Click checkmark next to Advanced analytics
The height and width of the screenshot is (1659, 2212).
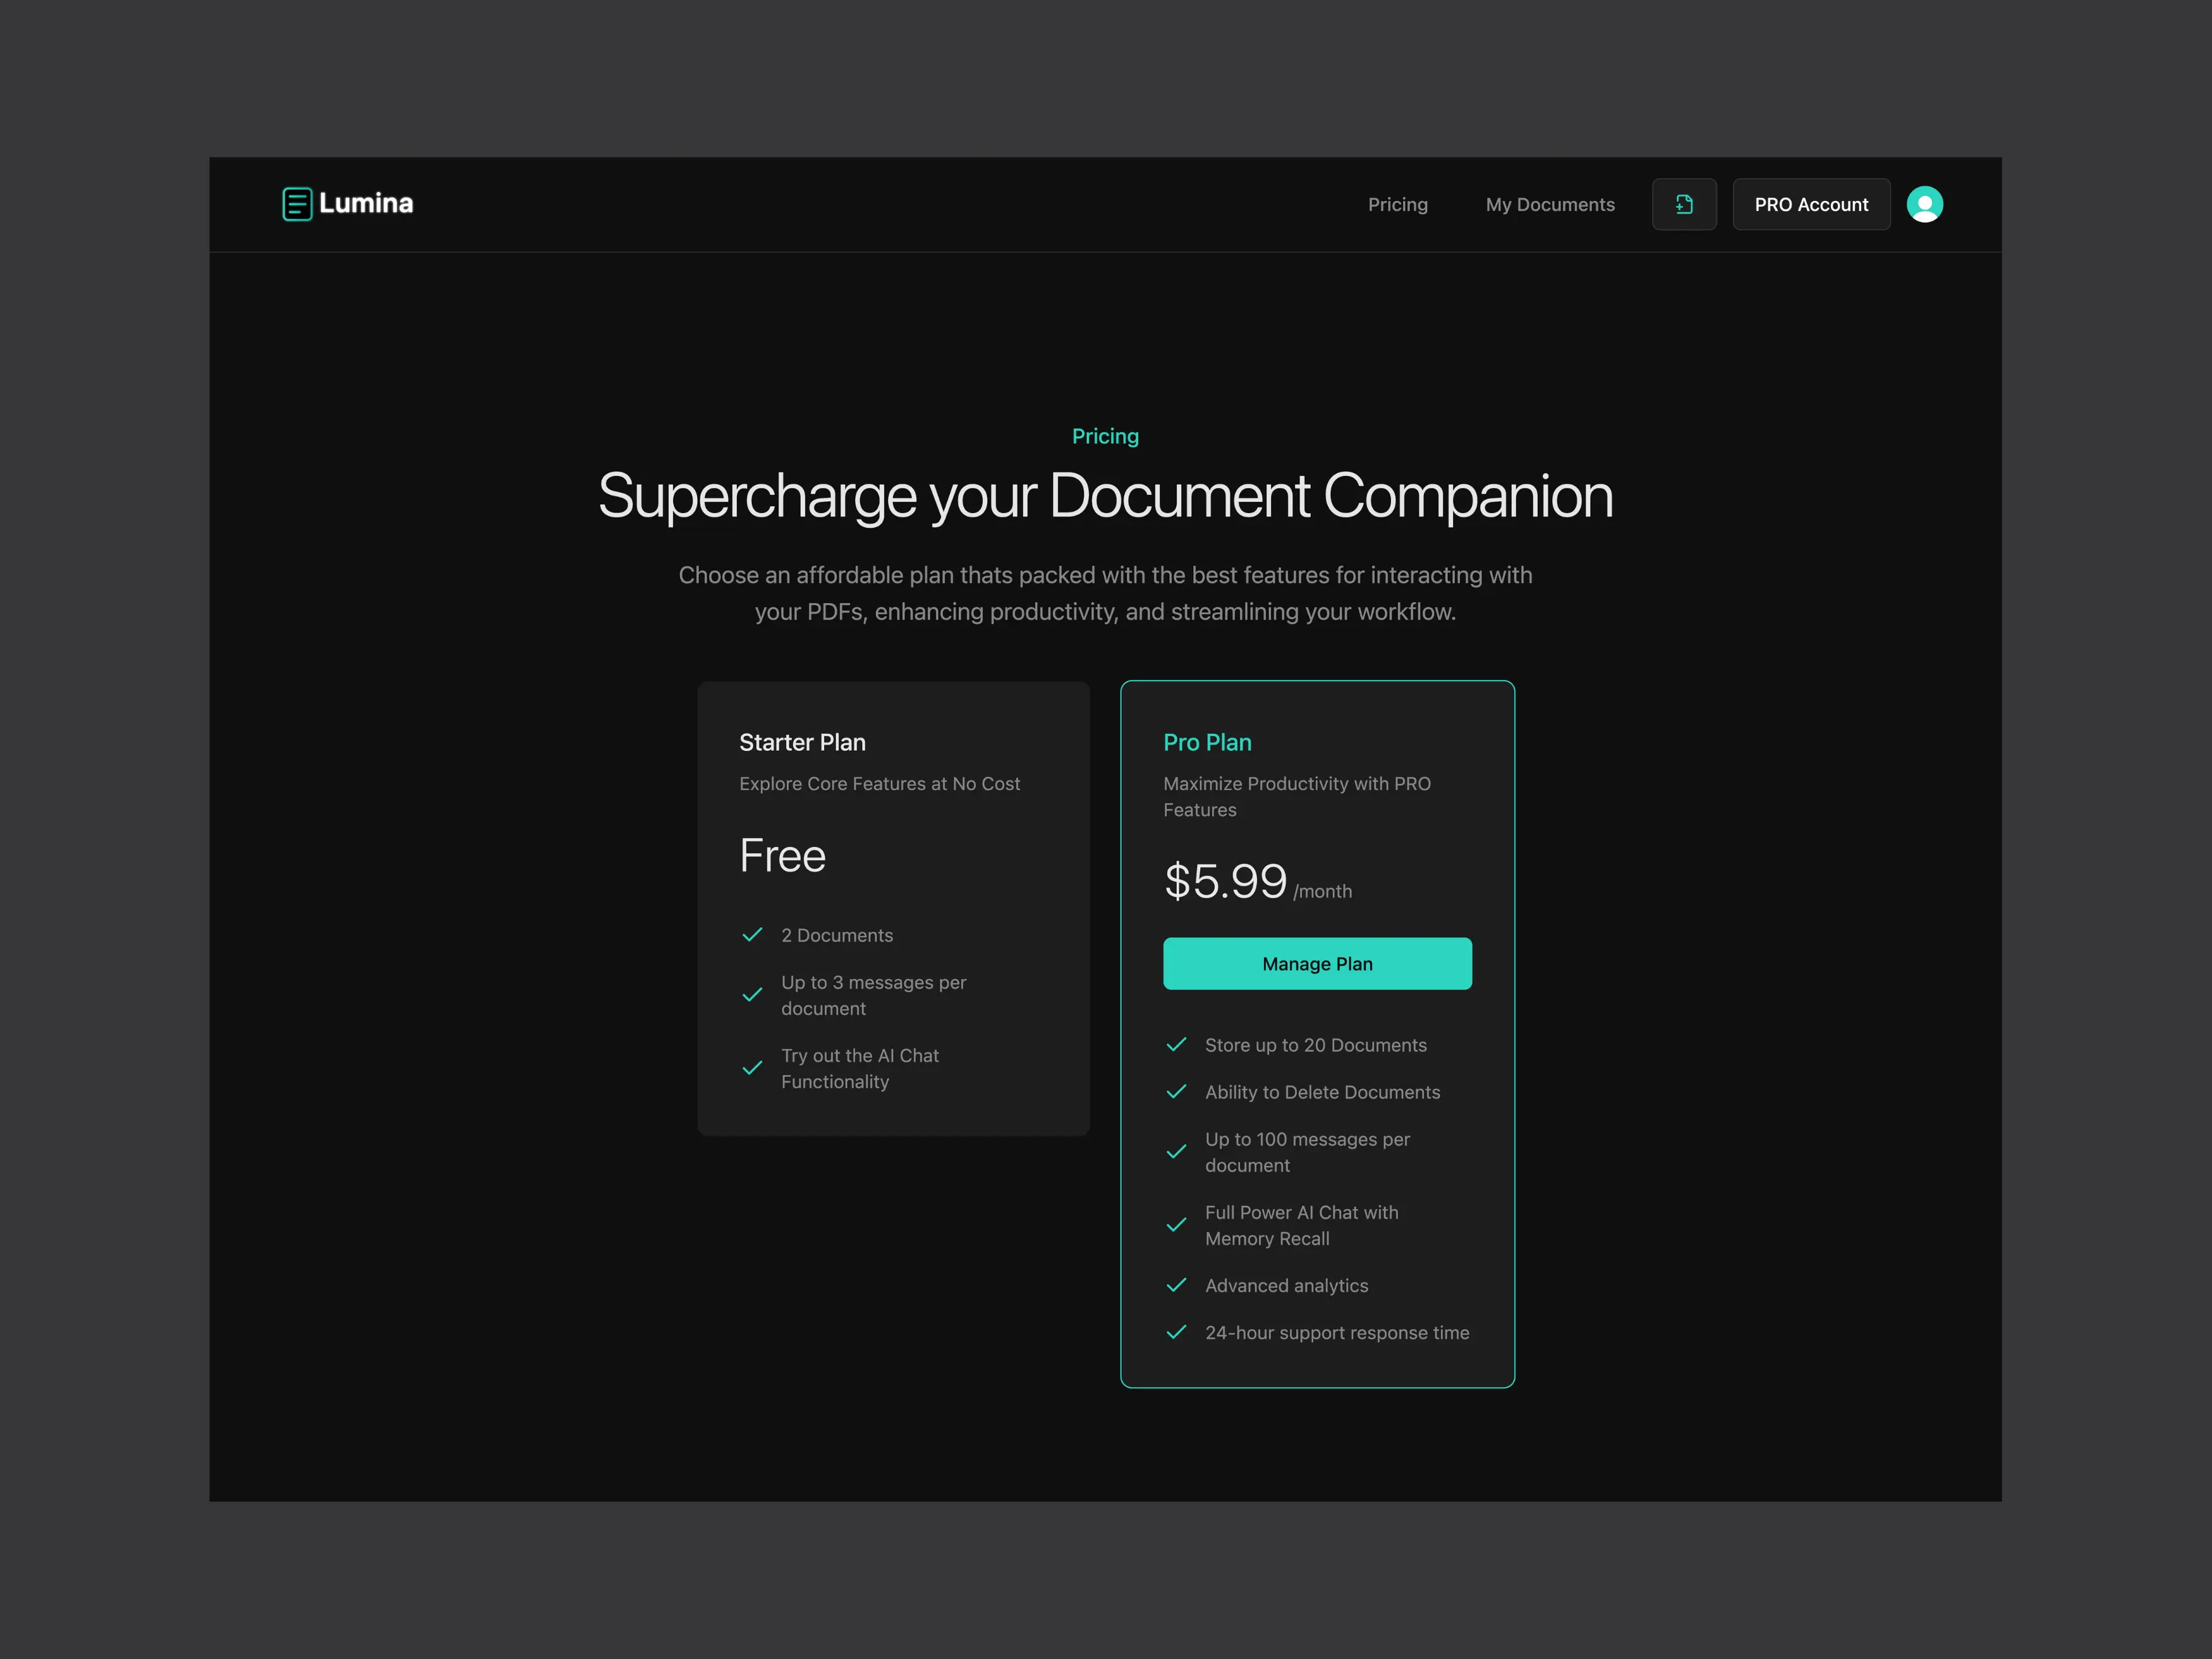[x=1176, y=1285]
